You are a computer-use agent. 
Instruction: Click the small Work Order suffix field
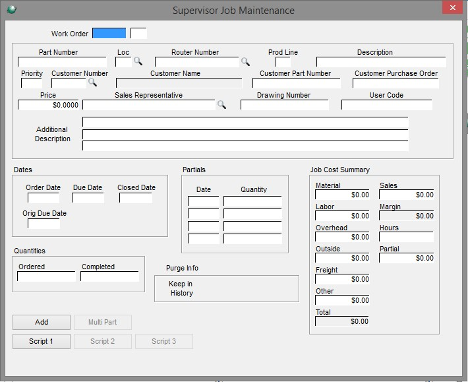tap(138, 33)
